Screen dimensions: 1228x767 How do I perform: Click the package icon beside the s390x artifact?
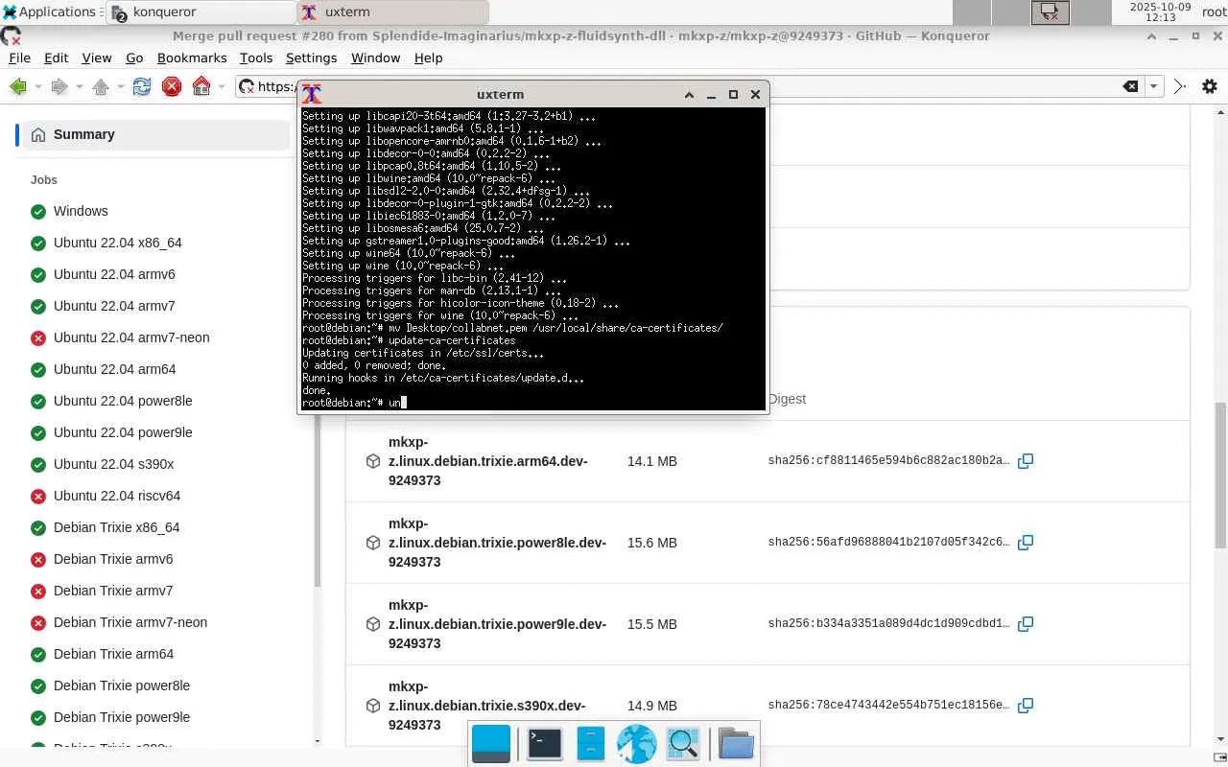[373, 706]
